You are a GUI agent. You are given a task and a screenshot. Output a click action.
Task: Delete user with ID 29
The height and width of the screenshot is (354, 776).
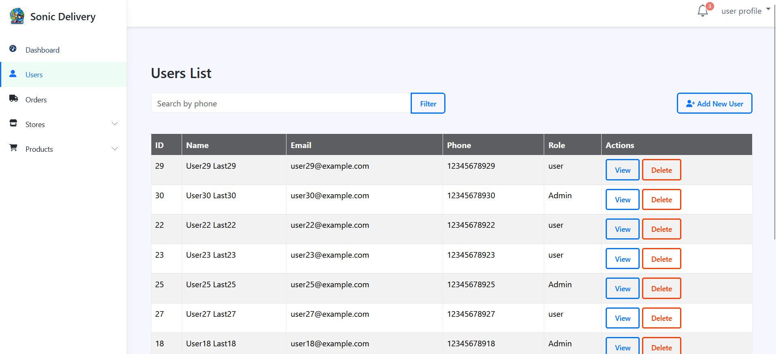coord(662,170)
